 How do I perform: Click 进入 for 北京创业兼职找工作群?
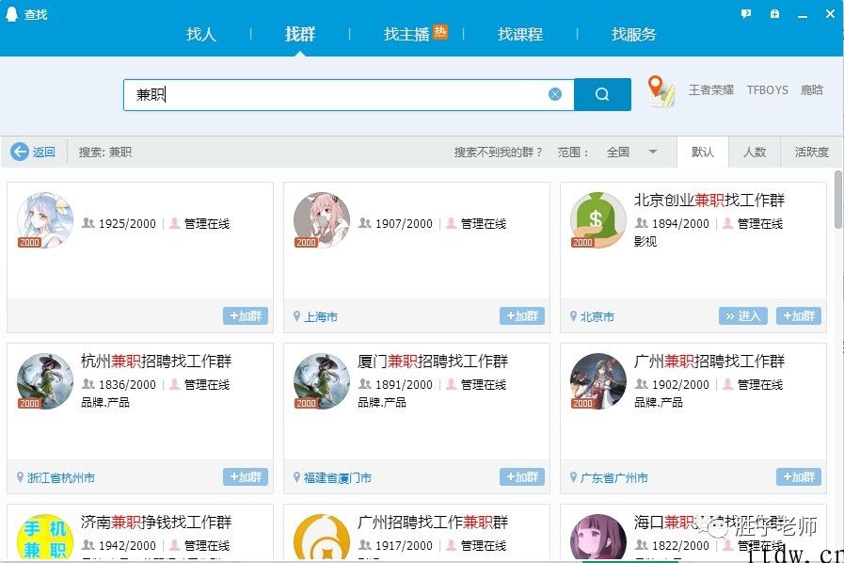pyautogui.click(x=742, y=315)
